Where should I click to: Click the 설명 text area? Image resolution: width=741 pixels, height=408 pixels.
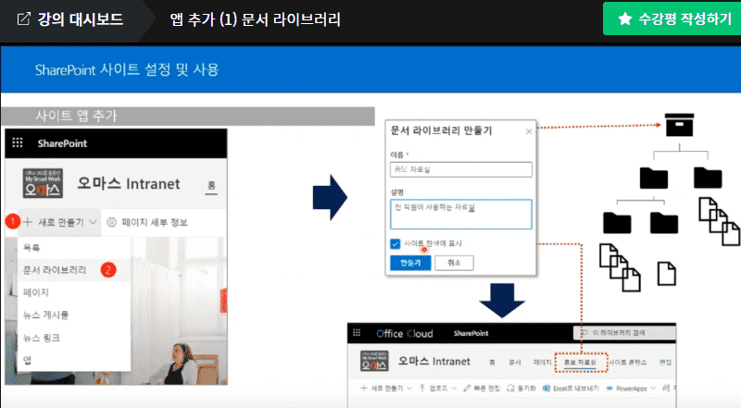click(x=460, y=215)
